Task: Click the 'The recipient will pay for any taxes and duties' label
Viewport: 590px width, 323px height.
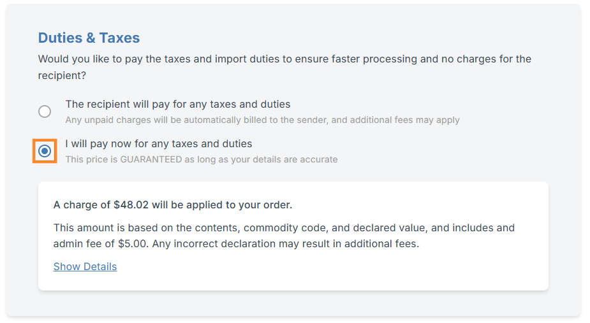Action: (178, 104)
